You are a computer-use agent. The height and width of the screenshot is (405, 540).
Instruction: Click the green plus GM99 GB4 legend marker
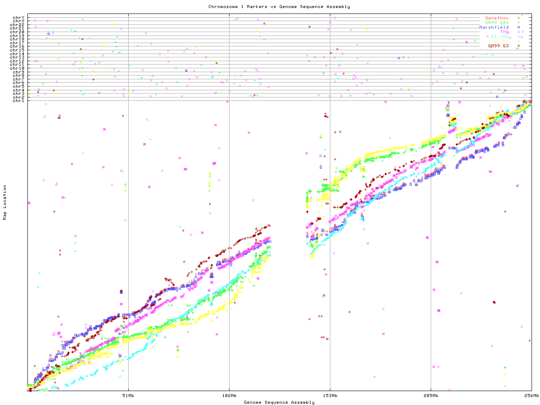(518, 23)
